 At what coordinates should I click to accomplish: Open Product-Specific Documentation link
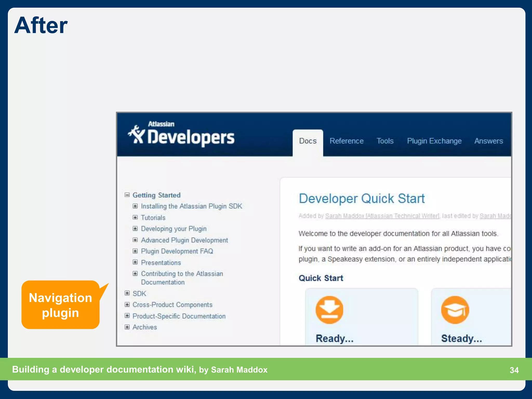179,316
